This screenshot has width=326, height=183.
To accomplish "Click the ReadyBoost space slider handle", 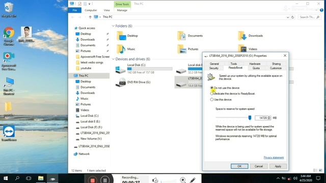I will click(250, 117).
